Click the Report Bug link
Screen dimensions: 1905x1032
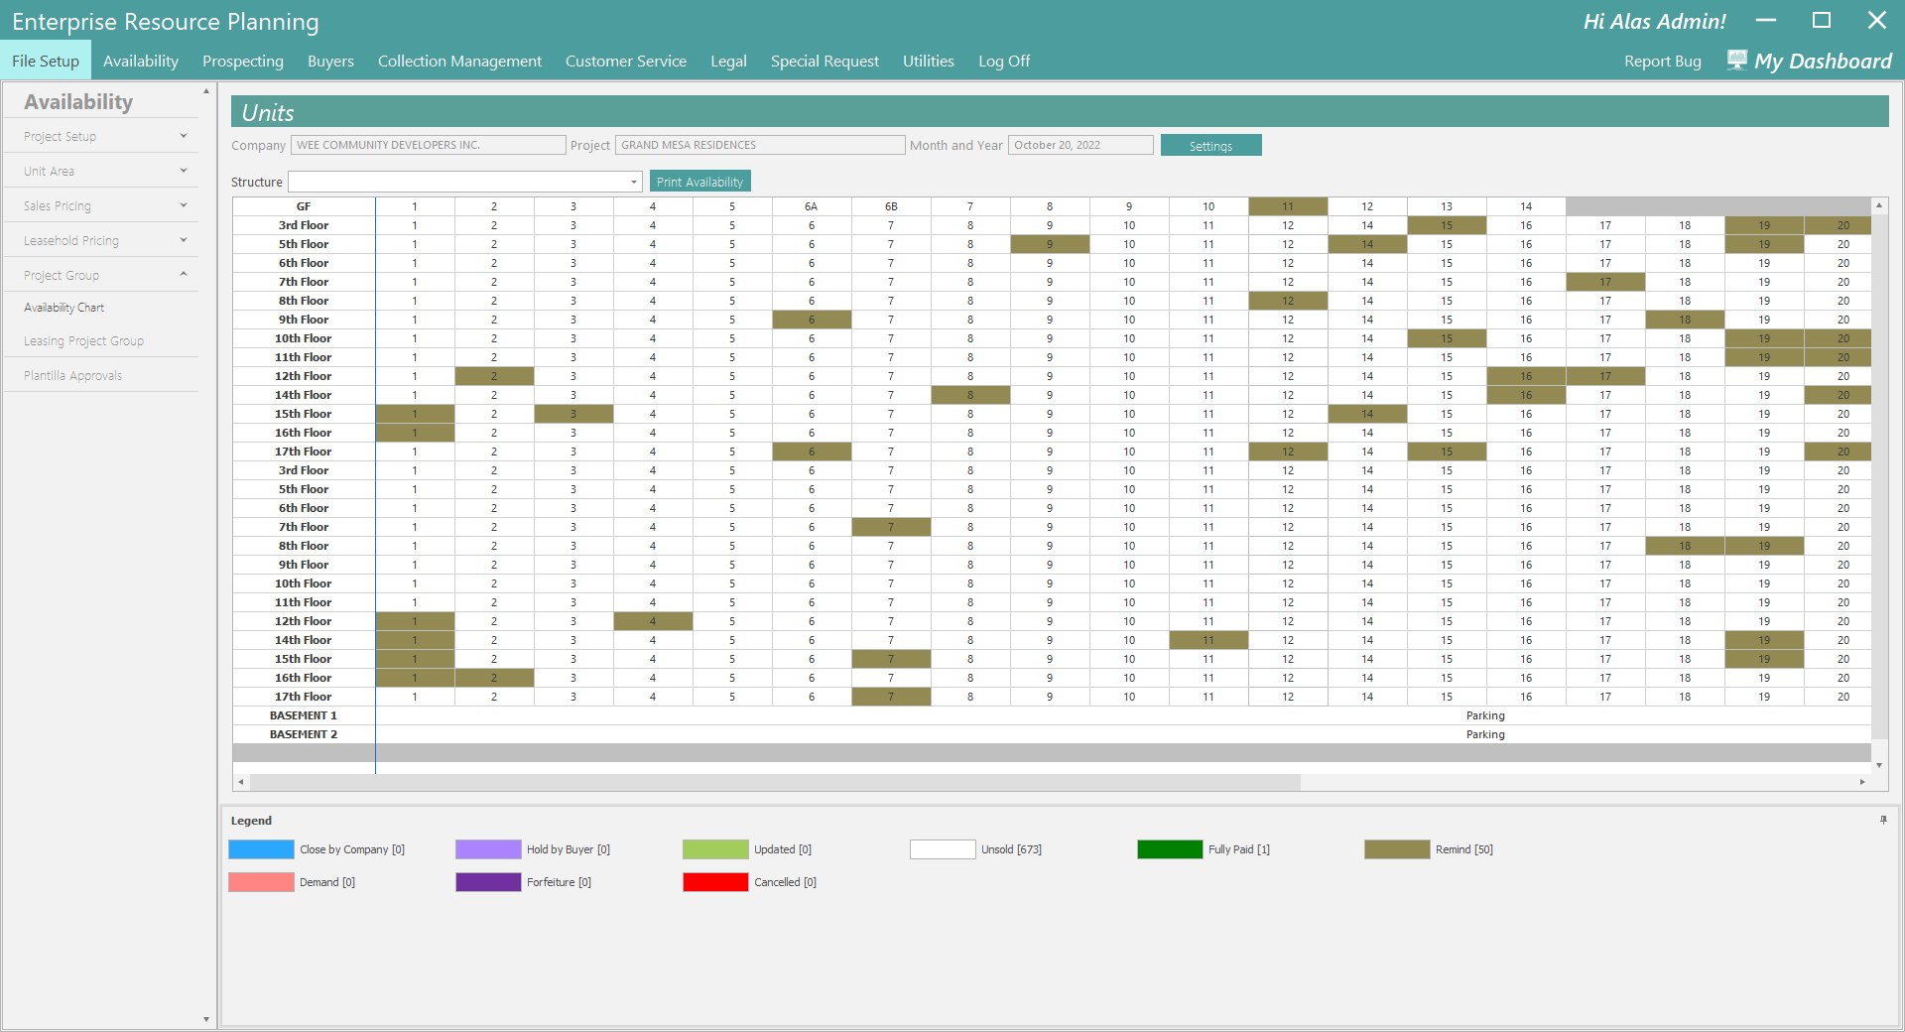pyautogui.click(x=1662, y=61)
